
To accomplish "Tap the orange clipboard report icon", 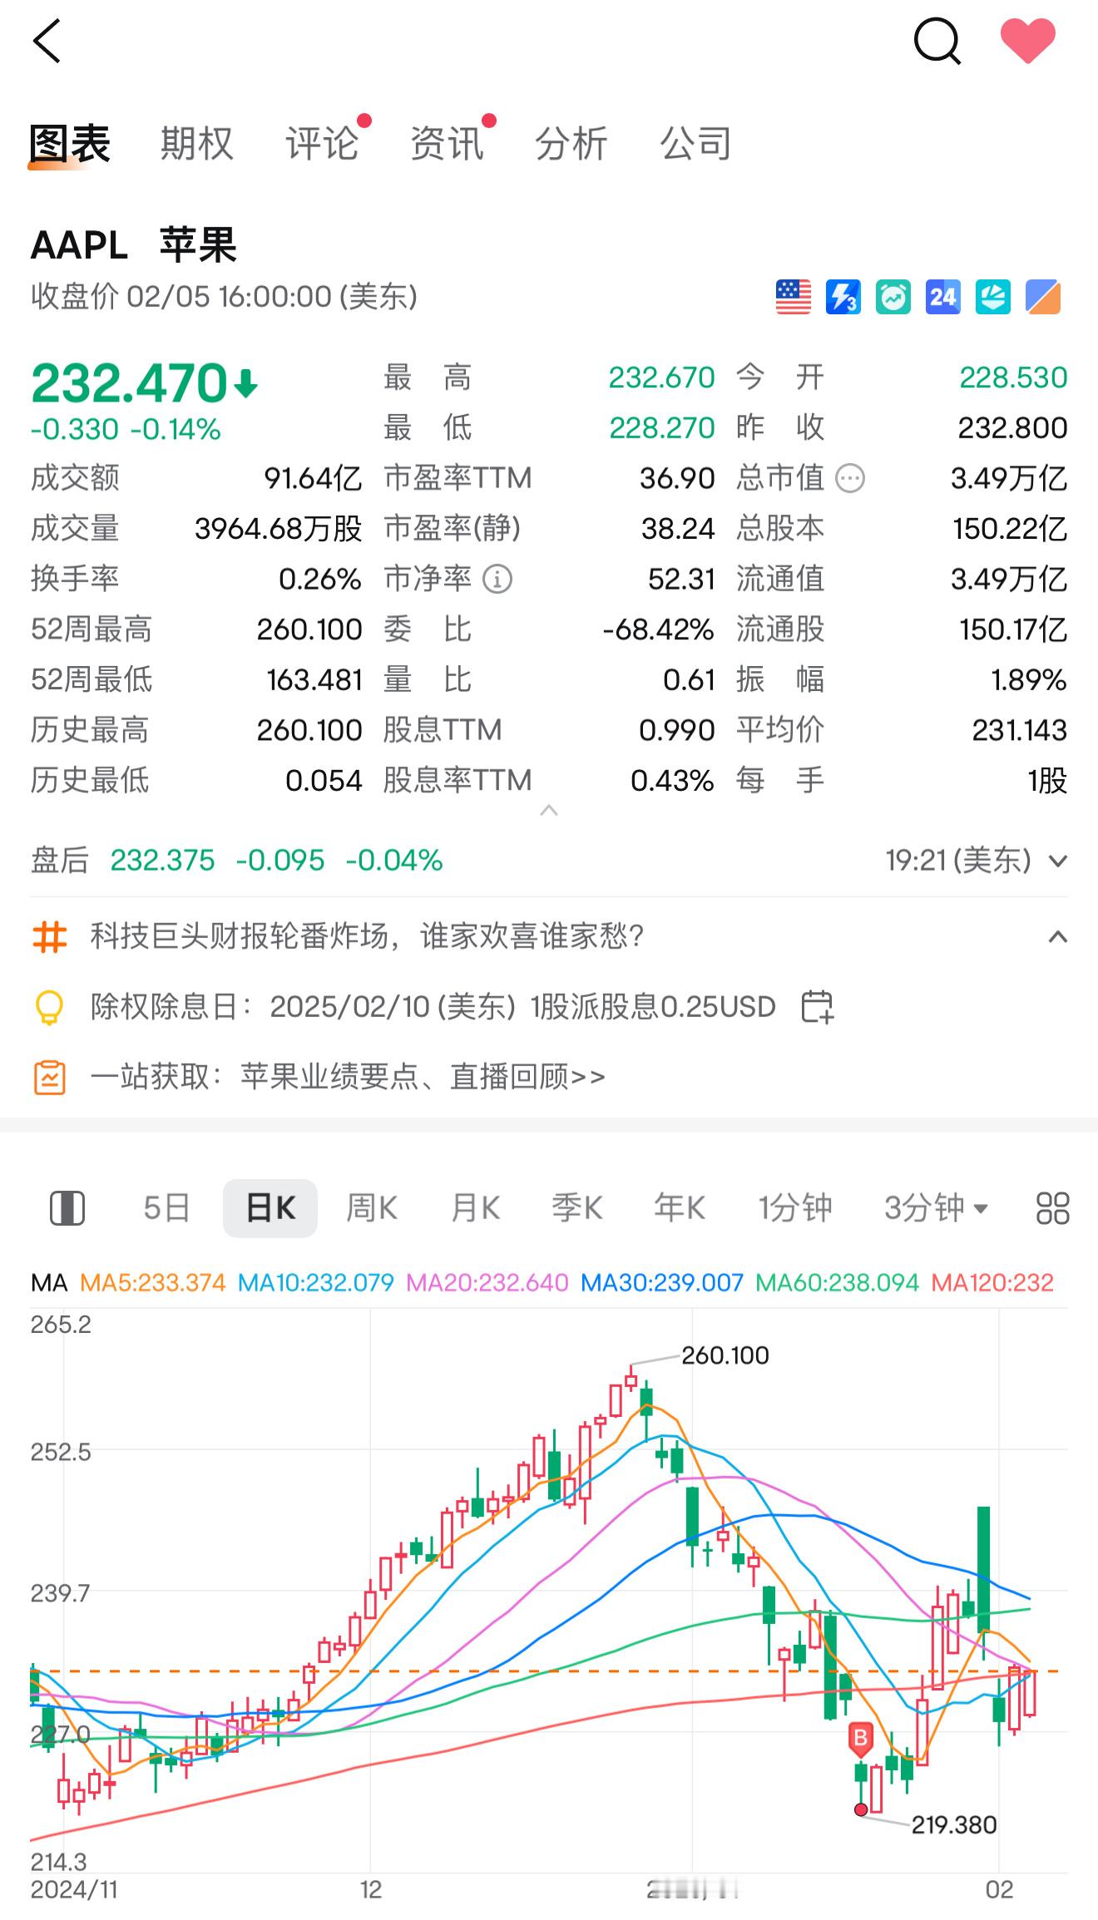I will pyautogui.click(x=49, y=1077).
